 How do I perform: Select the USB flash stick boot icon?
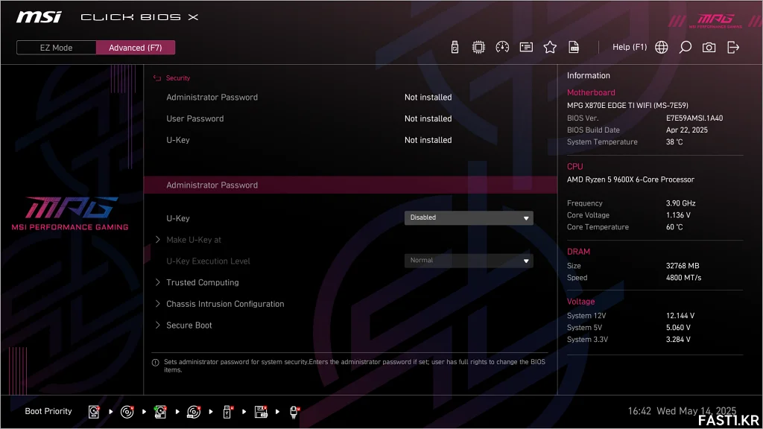click(x=227, y=411)
